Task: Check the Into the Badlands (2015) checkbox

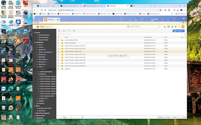Action: [x=58, y=40]
